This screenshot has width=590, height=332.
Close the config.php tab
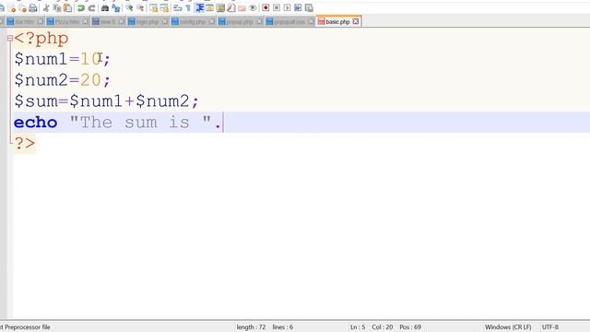212,22
